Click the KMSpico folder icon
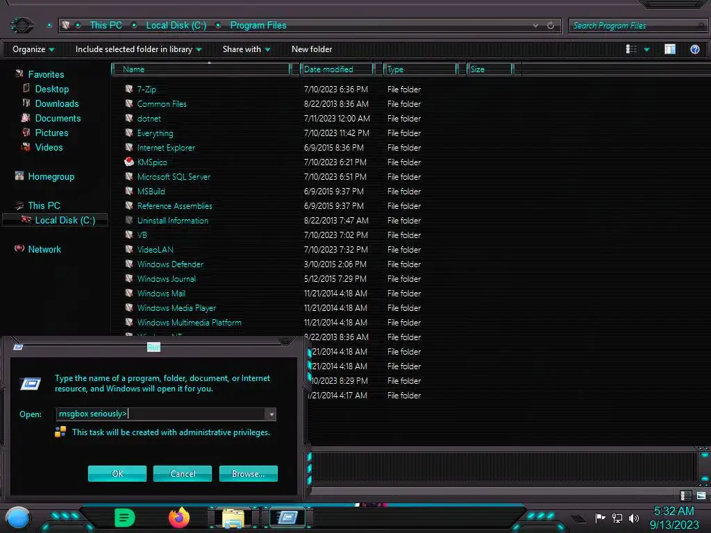This screenshot has width=711, height=533. point(129,162)
